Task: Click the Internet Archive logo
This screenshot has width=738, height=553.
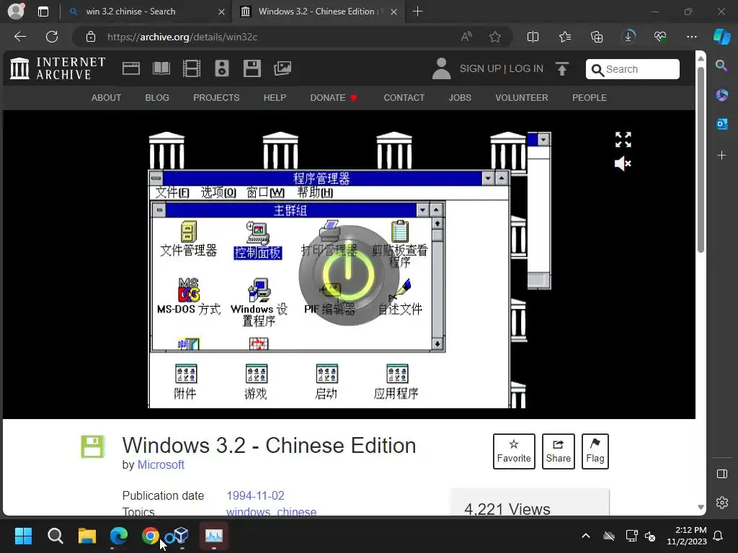Action: (58, 68)
